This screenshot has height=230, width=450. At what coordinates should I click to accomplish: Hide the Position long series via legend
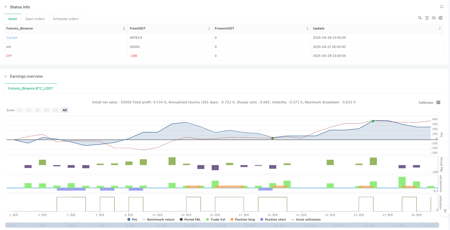(243, 219)
